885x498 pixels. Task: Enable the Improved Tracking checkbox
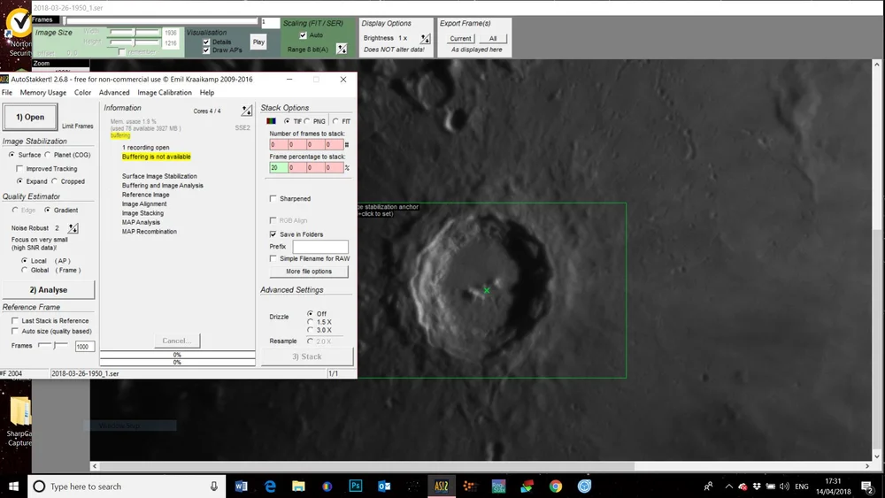tap(19, 169)
